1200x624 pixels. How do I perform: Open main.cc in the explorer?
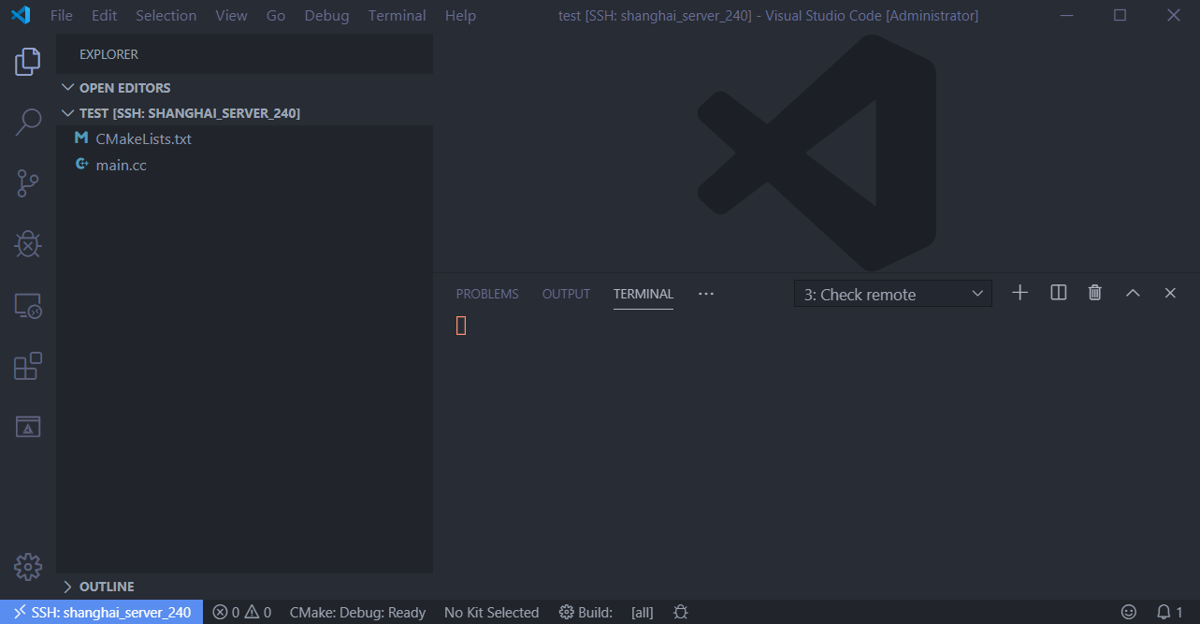pos(244,165)
